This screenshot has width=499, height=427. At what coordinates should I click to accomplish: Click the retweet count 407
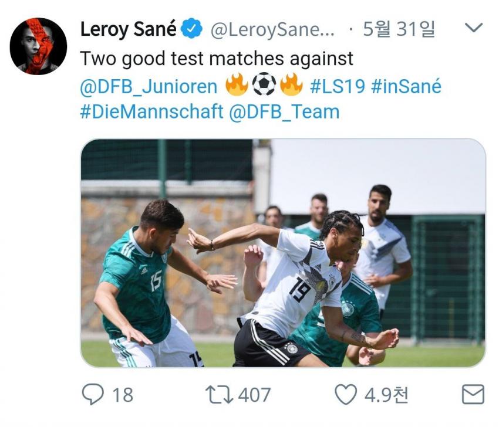coord(254,395)
